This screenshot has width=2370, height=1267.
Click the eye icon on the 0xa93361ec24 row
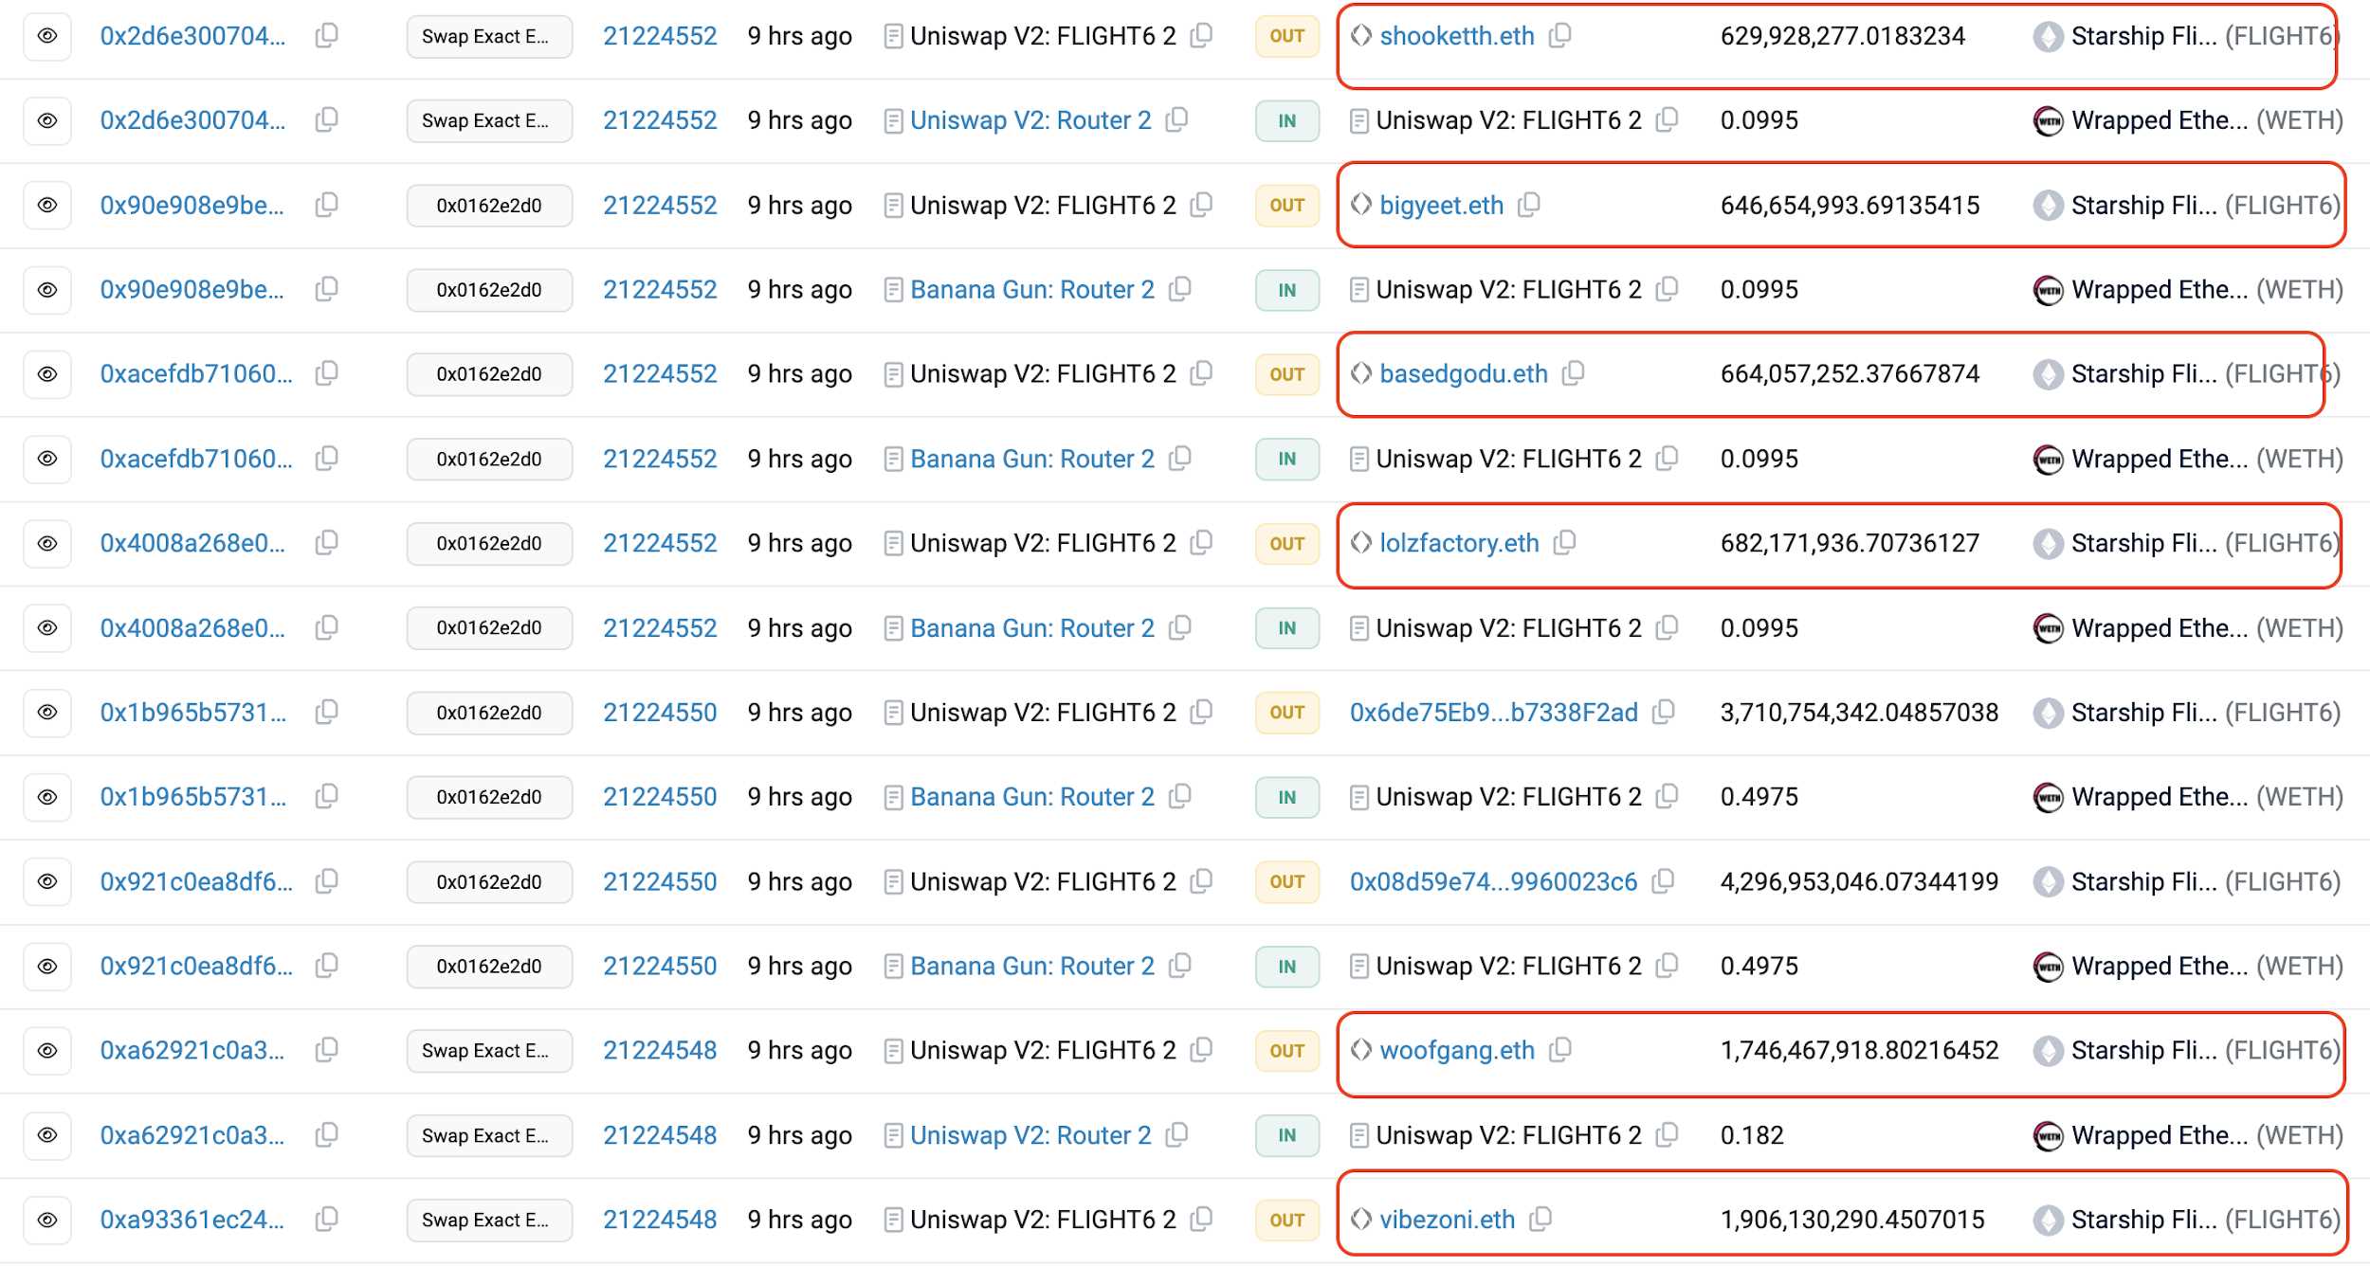pos(47,1219)
